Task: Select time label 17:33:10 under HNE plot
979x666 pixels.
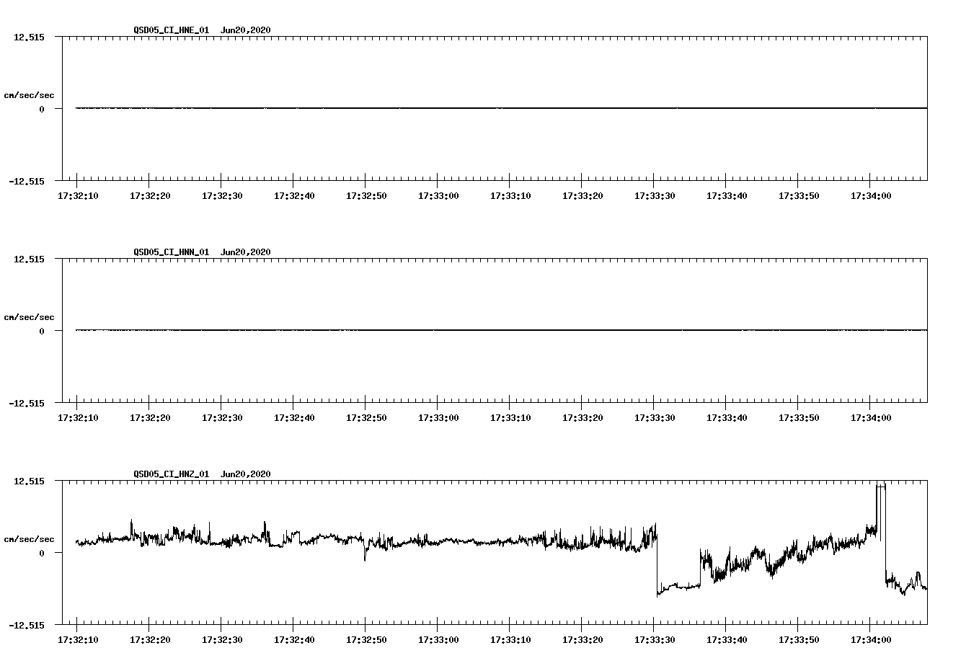Action: click(510, 195)
